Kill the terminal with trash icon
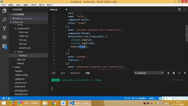Viewport: 188px width, 106px height. coord(174,73)
